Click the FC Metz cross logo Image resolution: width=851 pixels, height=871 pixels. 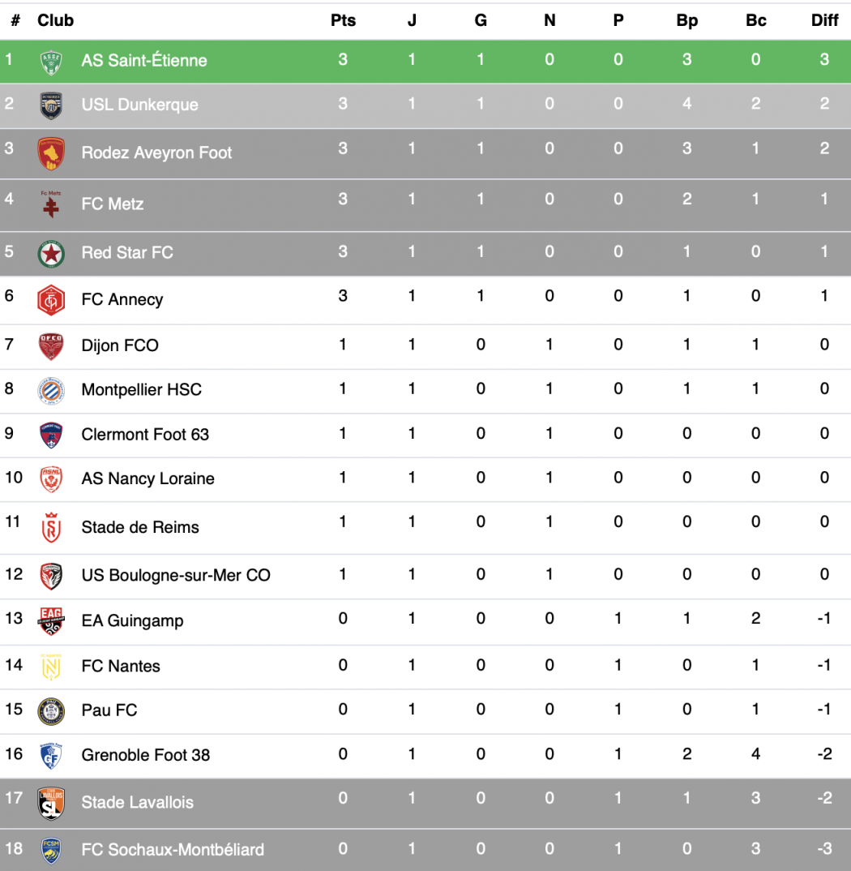(51, 204)
